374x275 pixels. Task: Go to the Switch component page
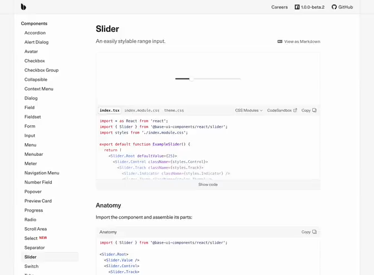[31, 266]
